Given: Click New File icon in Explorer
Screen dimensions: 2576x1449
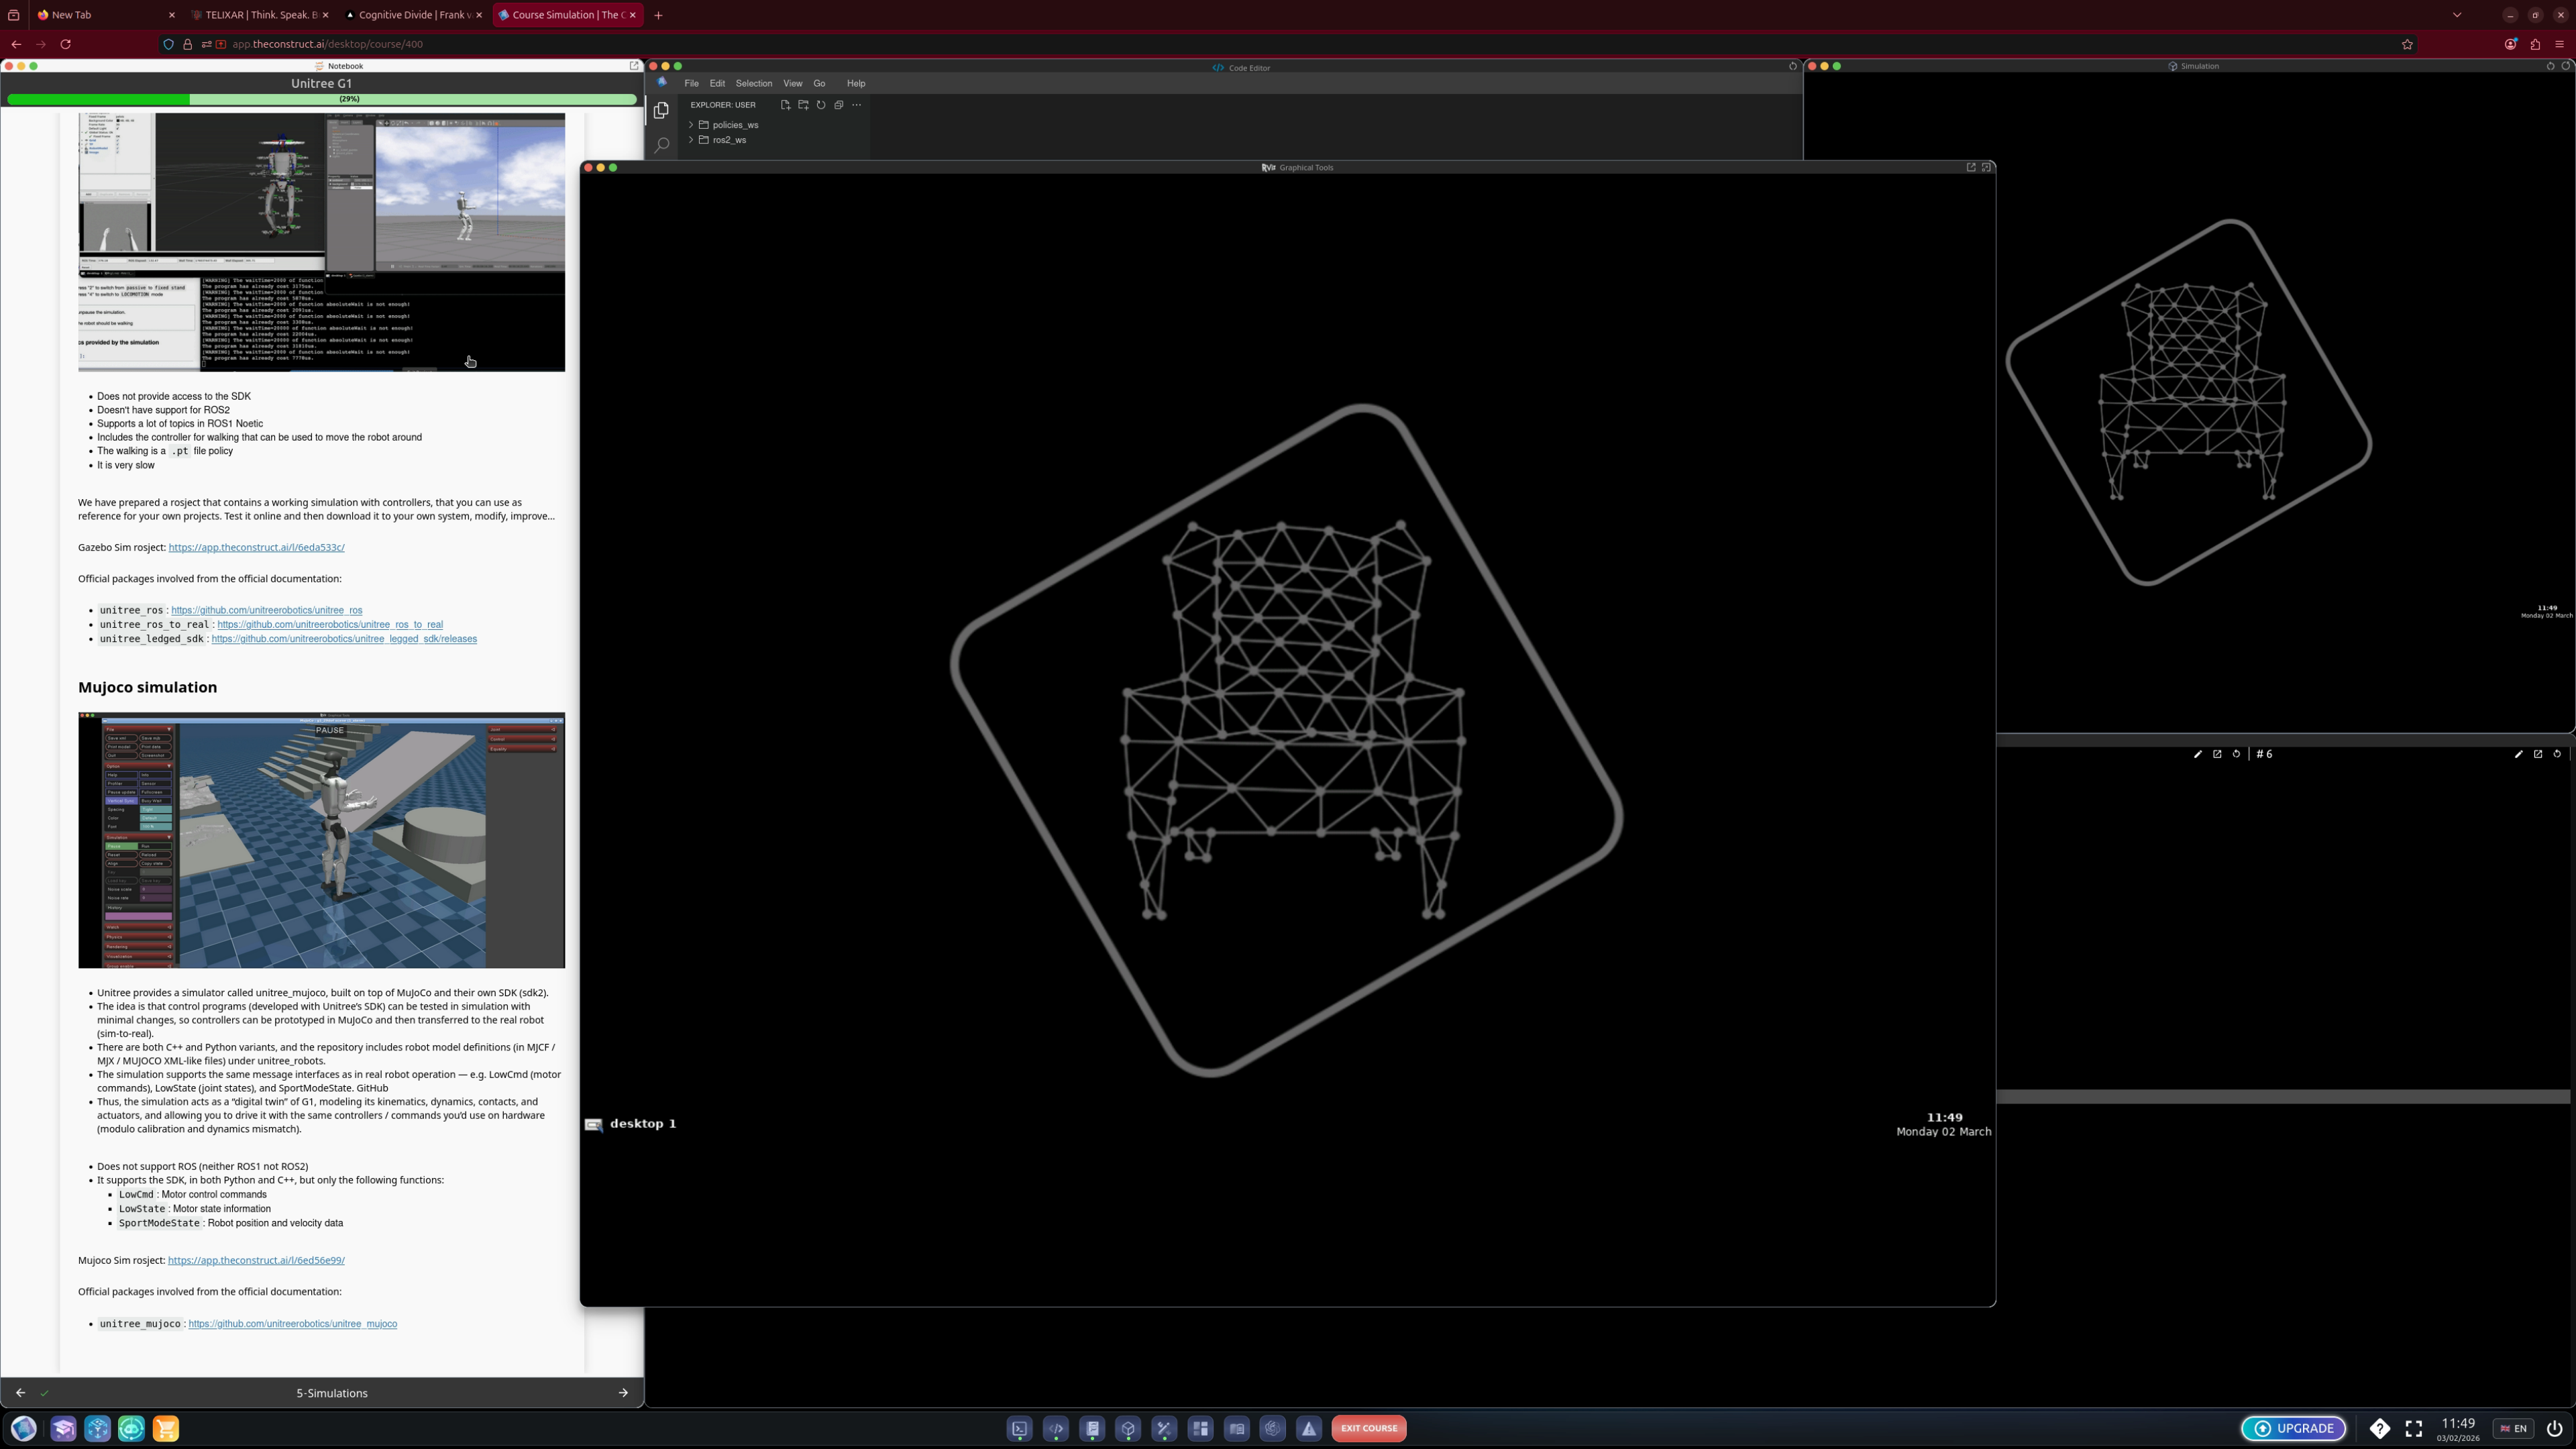Looking at the screenshot, I should pos(785,105).
